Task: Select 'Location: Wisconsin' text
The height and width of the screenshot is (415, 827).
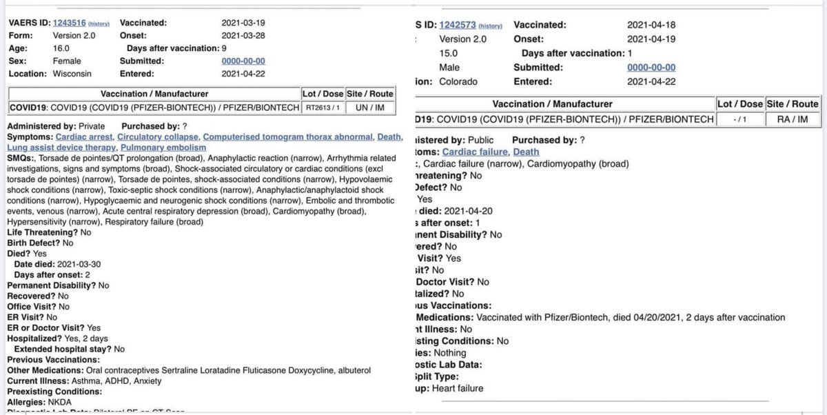Action: pyautogui.click(x=49, y=72)
